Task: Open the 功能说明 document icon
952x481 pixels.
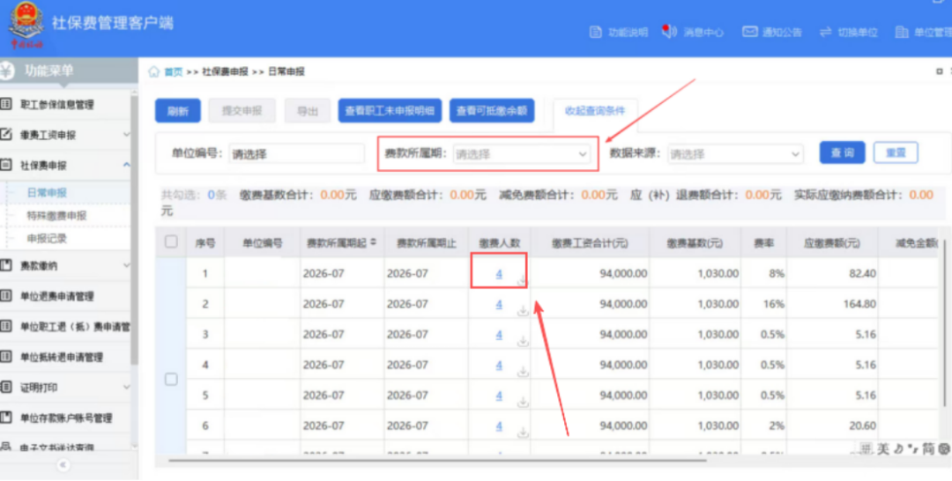Action: click(x=596, y=32)
